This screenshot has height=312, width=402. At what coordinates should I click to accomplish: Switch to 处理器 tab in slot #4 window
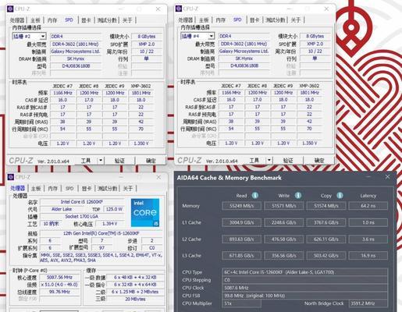pyautogui.click(x=186, y=19)
